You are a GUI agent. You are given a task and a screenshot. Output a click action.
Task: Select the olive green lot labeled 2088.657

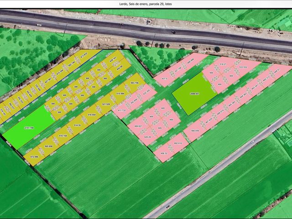click(195, 94)
